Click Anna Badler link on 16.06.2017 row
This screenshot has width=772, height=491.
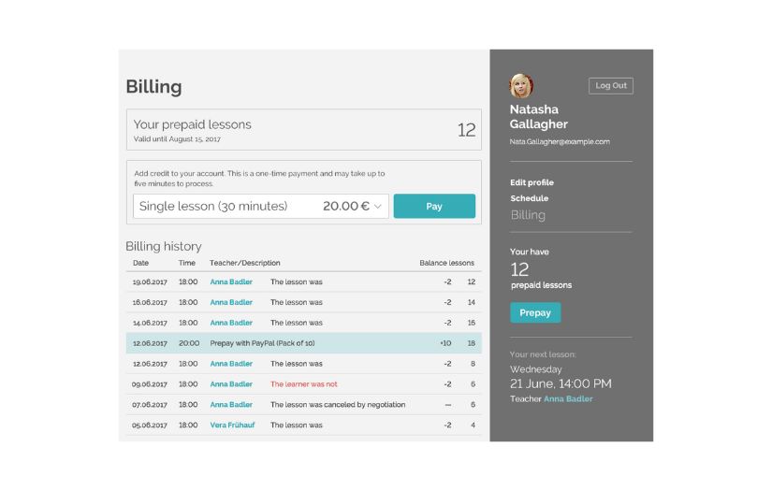(231, 302)
